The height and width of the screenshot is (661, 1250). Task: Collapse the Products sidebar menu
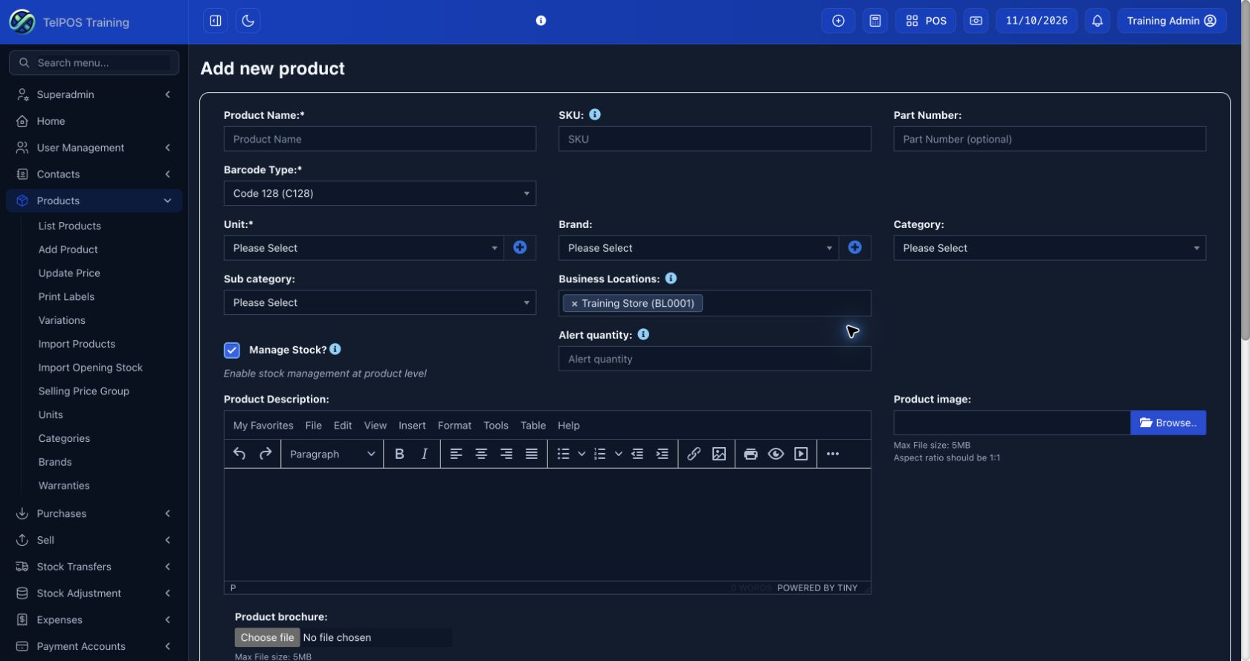click(94, 201)
